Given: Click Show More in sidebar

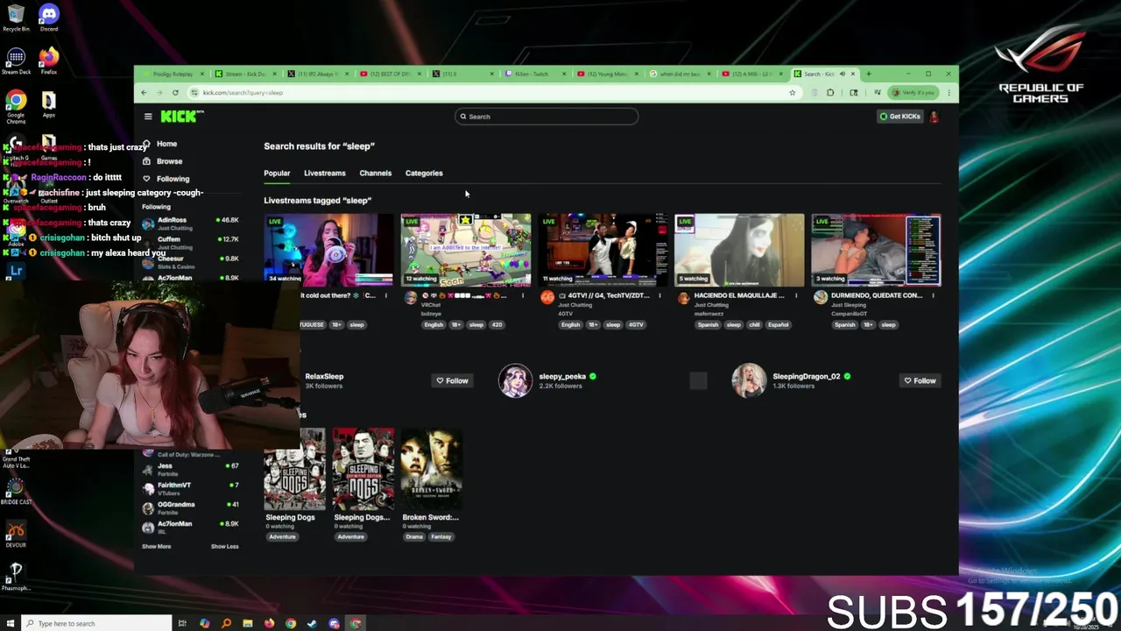Looking at the screenshot, I should [x=157, y=547].
